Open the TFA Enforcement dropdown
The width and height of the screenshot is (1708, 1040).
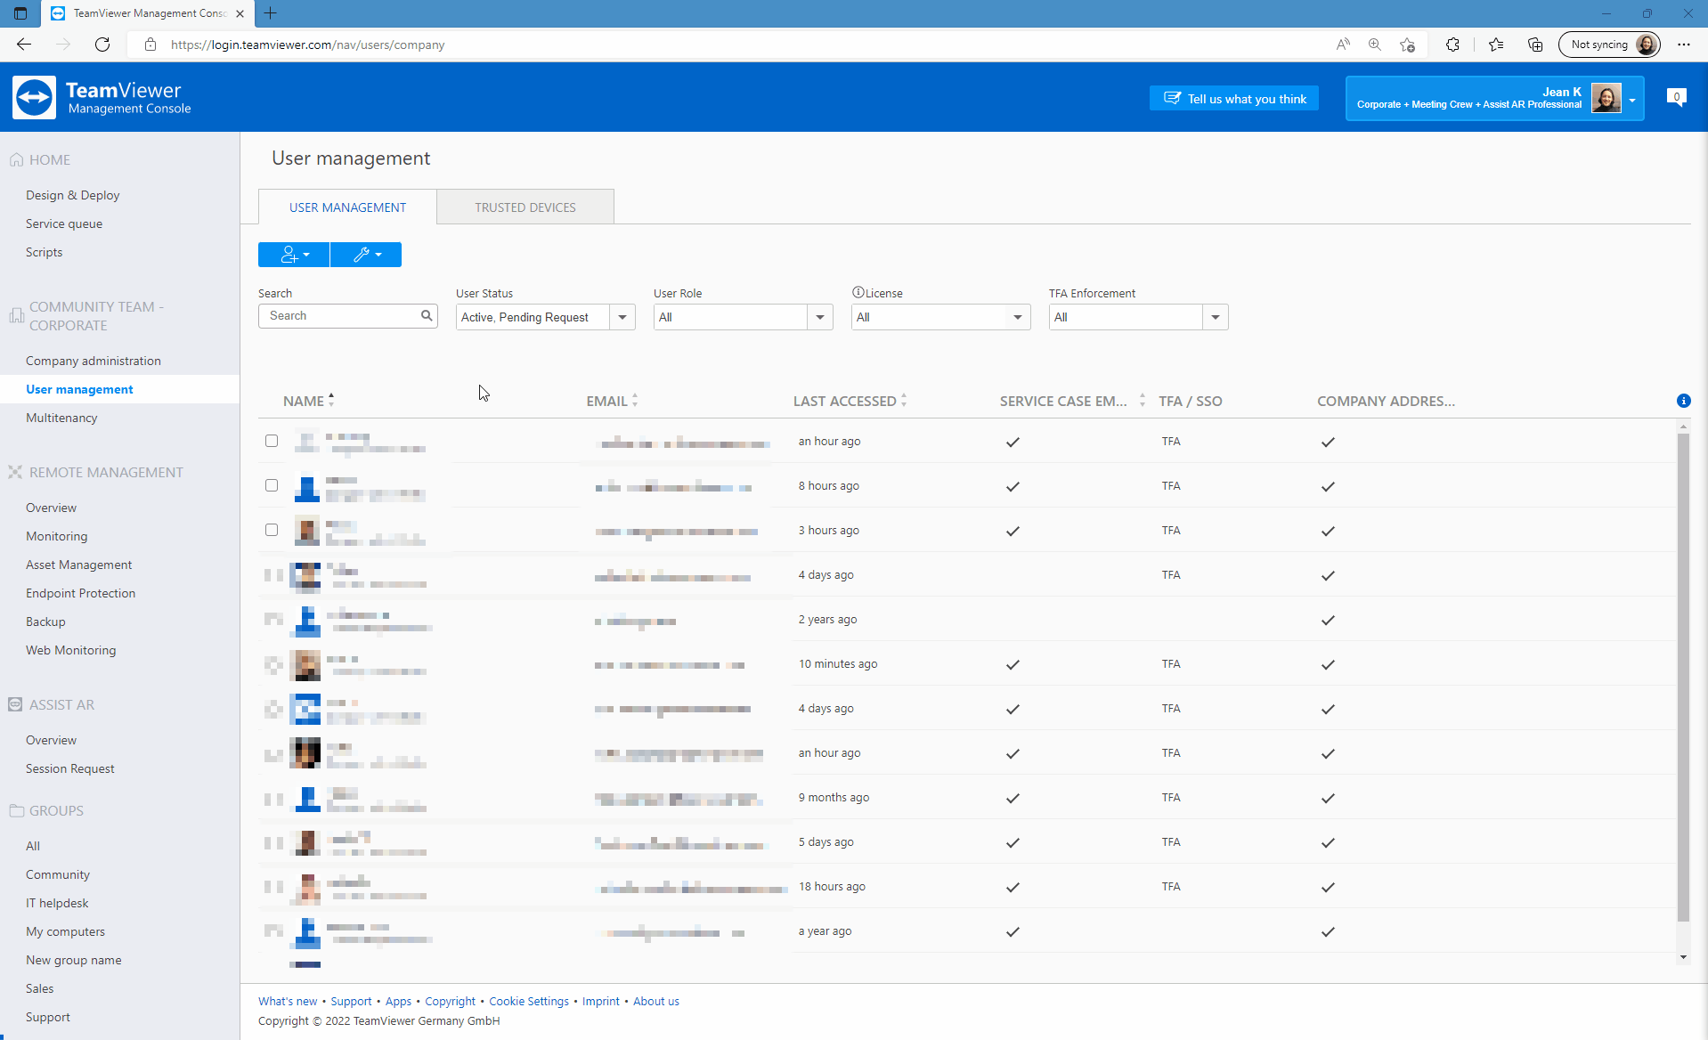pos(1216,316)
